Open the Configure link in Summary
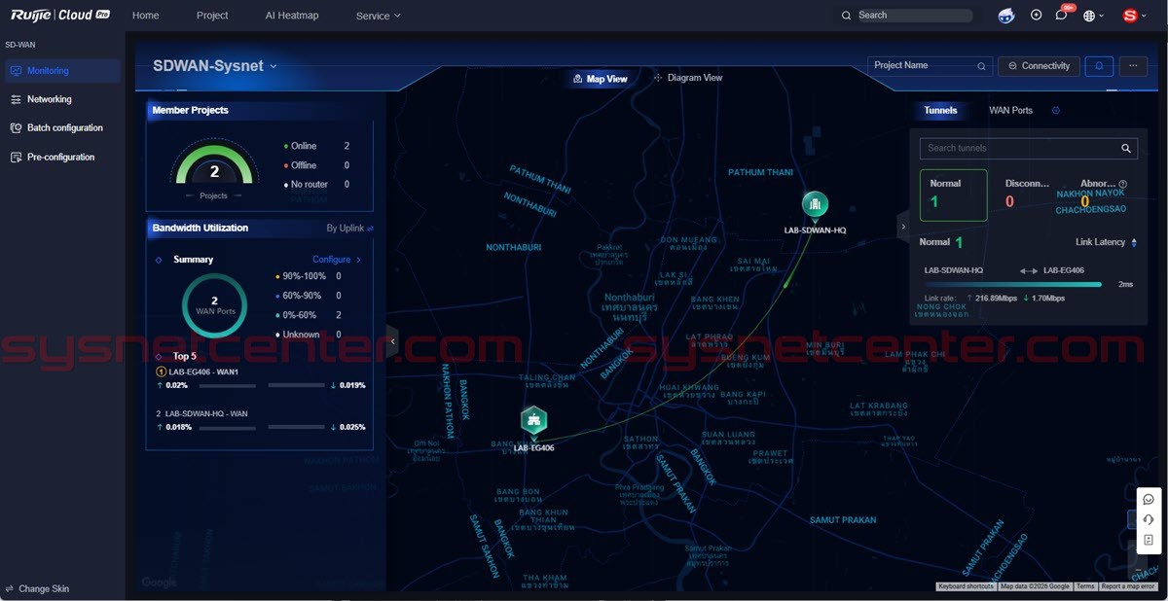 click(x=336, y=260)
